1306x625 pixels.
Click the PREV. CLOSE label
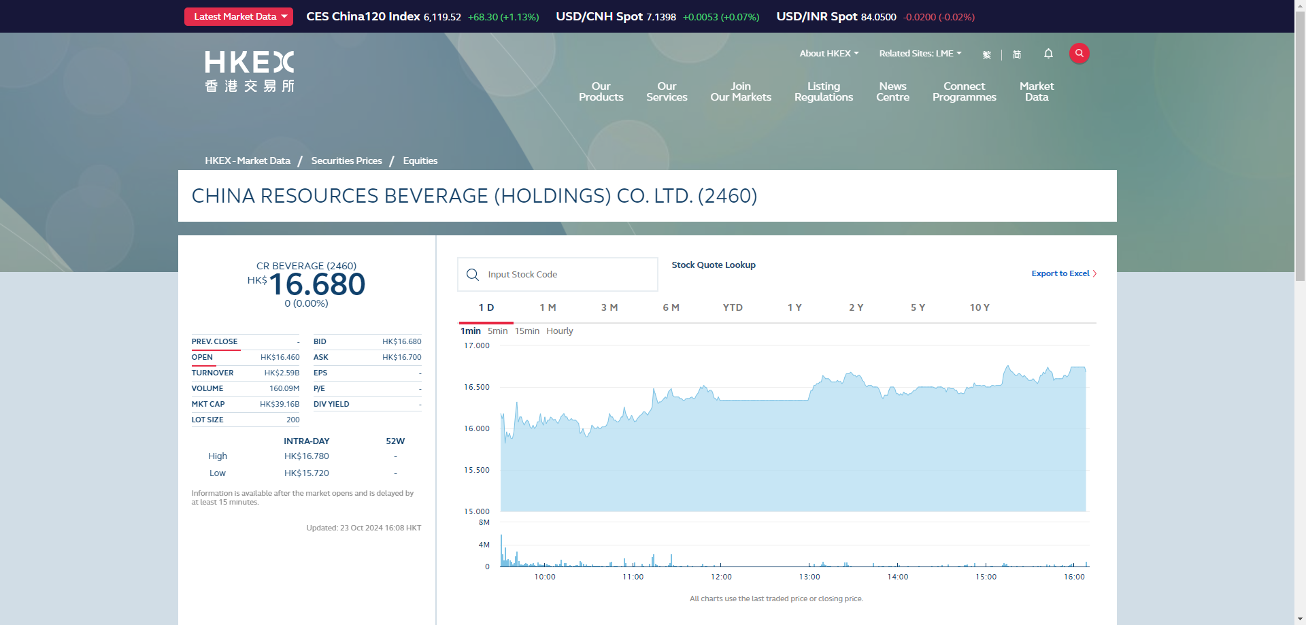pyautogui.click(x=214, y=341)
